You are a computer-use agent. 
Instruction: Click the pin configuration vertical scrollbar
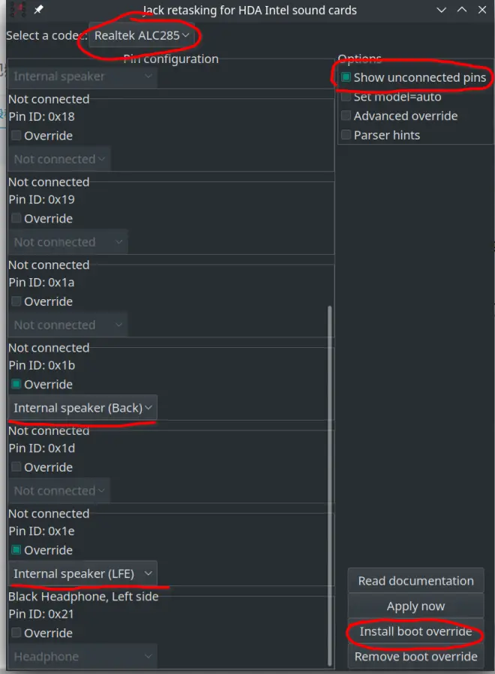(330, 486)
